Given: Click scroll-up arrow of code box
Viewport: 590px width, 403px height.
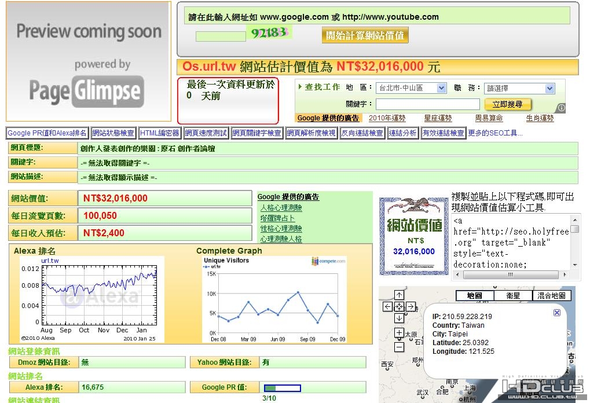Looking at the screenshot, I should [x=574, y=220].
